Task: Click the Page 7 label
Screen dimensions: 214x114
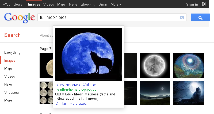Action: 45,49
